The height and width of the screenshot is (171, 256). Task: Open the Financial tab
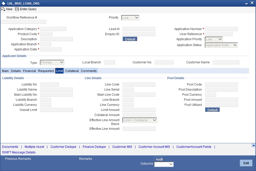pyautogui.click(x=29, y=71)
